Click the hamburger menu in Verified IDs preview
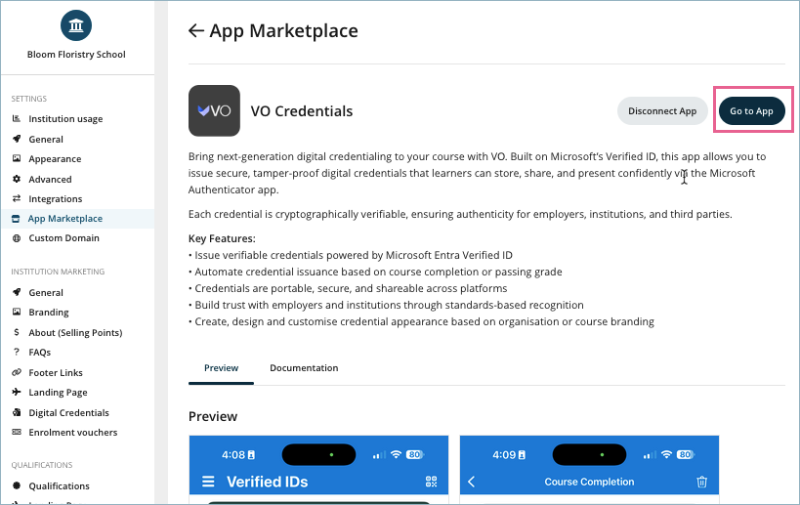Screen dimensions: 800x505 208,482
